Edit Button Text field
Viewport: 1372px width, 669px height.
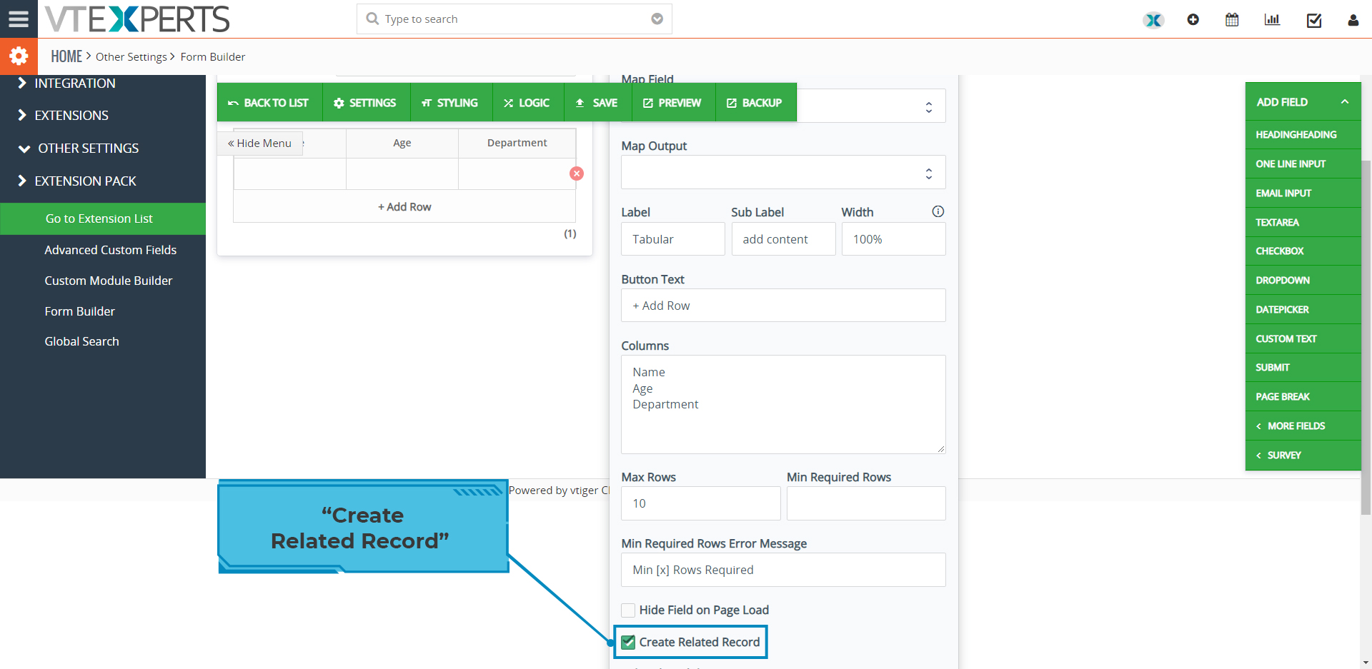coord(783,306)
